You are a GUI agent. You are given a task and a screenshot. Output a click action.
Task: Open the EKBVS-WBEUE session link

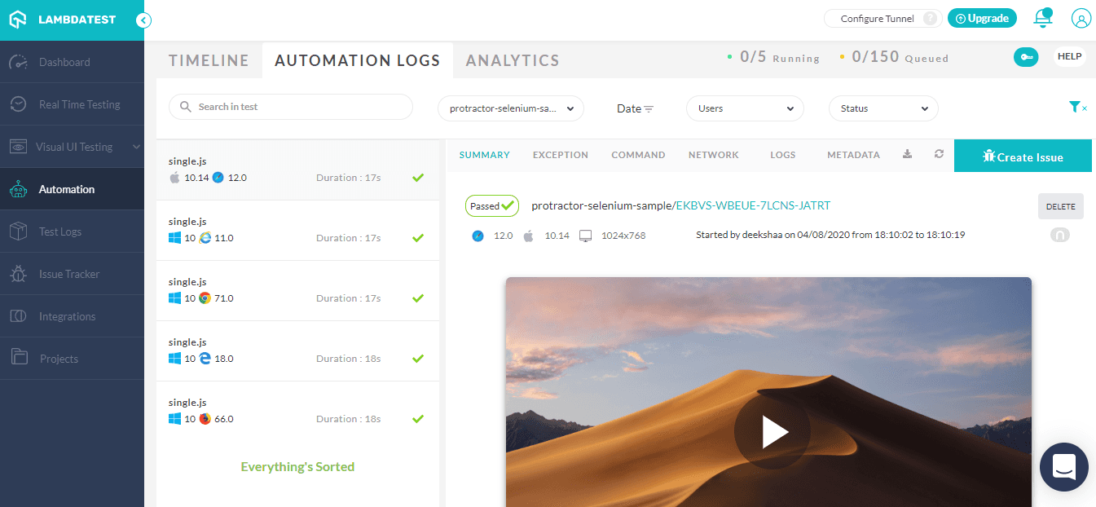[753, 205]
